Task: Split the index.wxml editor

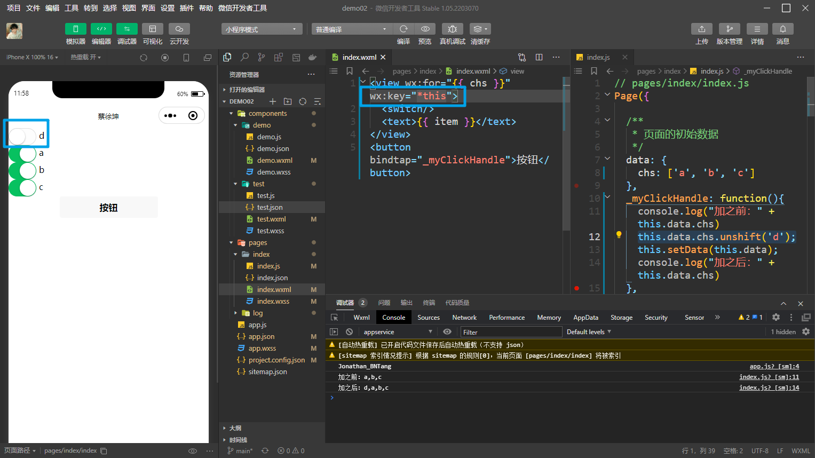Action: coord(539,57)
